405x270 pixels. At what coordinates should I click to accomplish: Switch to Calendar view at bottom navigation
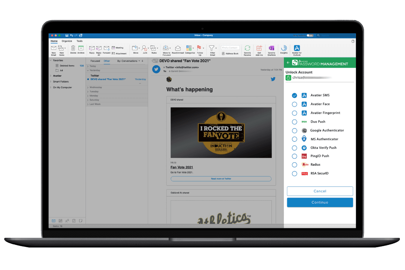point(60,220)
